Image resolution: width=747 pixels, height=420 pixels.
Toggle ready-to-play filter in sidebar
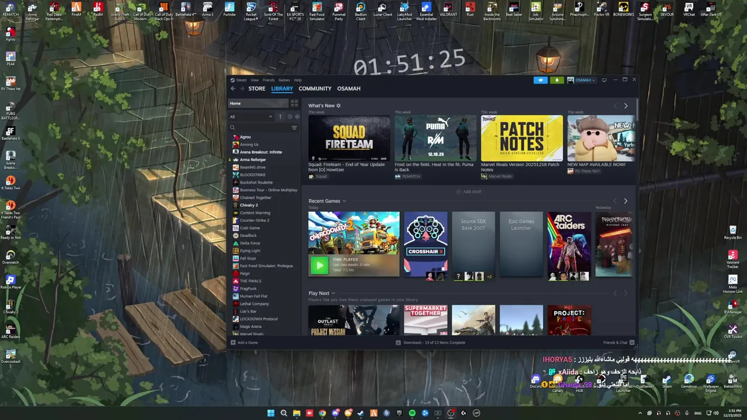[297, 117]
